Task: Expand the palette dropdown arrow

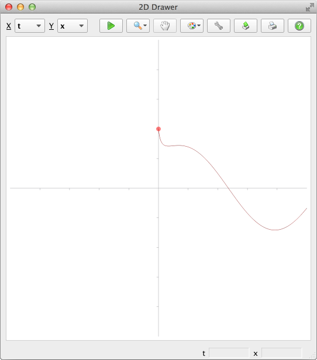Action: pyautogui.click(x=199, y=26)
